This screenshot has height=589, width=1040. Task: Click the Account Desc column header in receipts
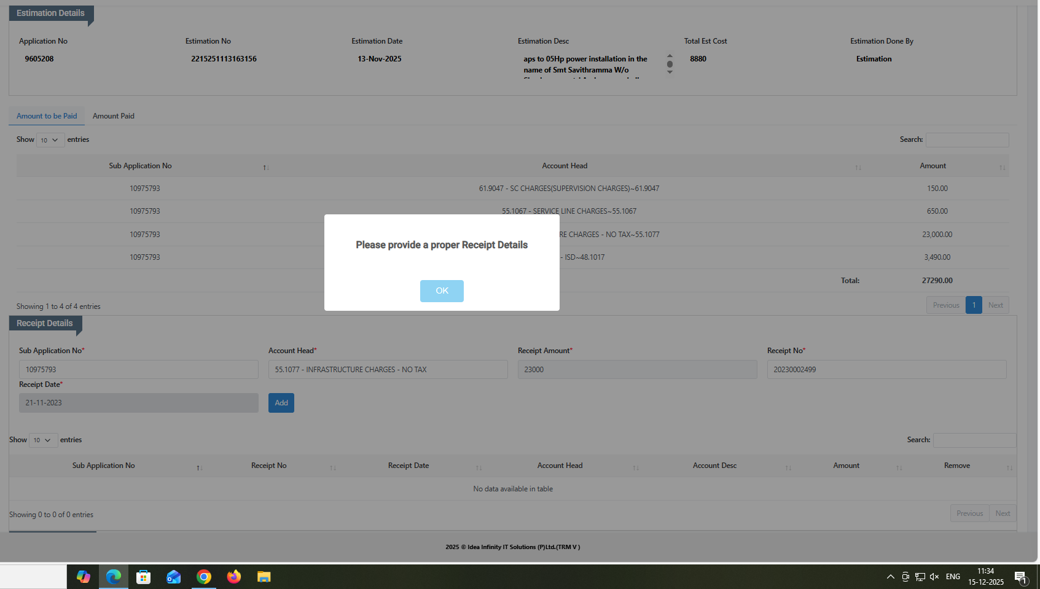click(714, 466)
